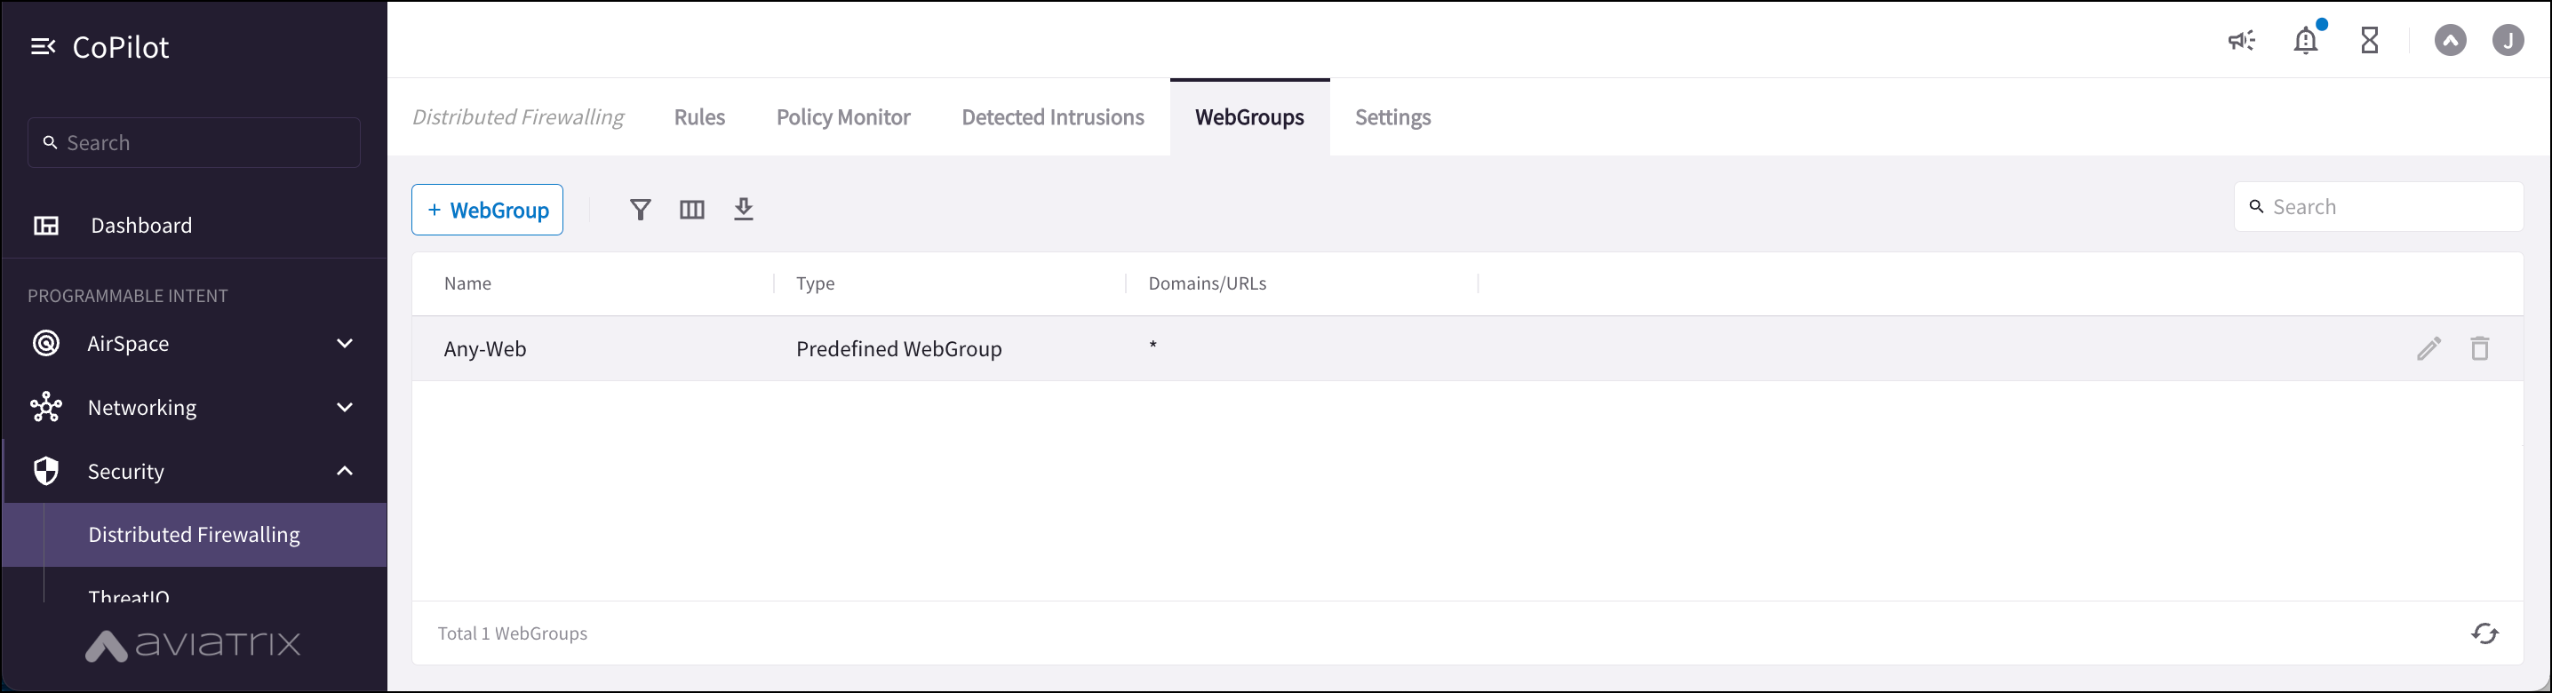
Task: Edit the Any-Web WebGroup with pencil icon
Action: pos(2428,348)
